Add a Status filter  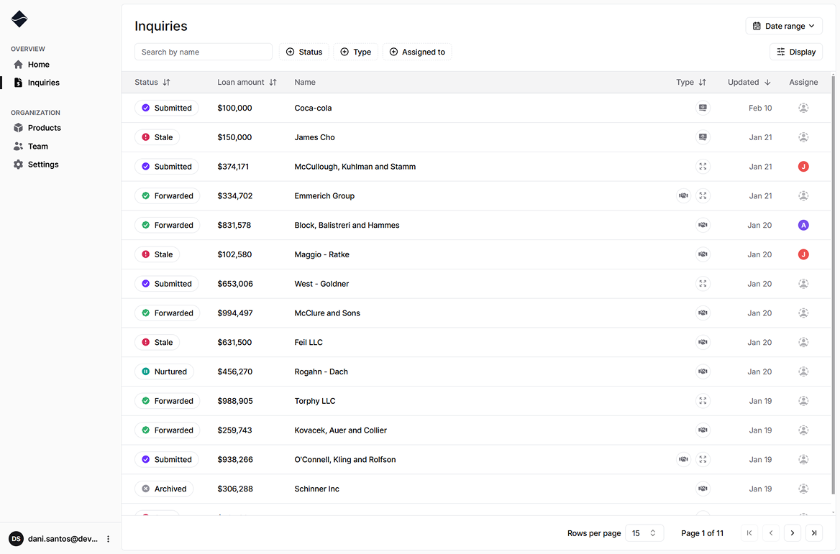click(303, 52)
